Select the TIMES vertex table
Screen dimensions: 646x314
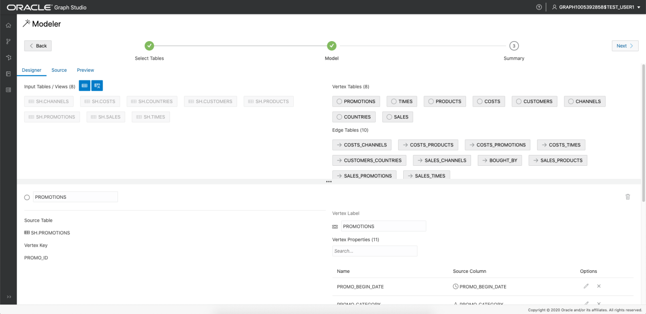(x=402, y=102)
